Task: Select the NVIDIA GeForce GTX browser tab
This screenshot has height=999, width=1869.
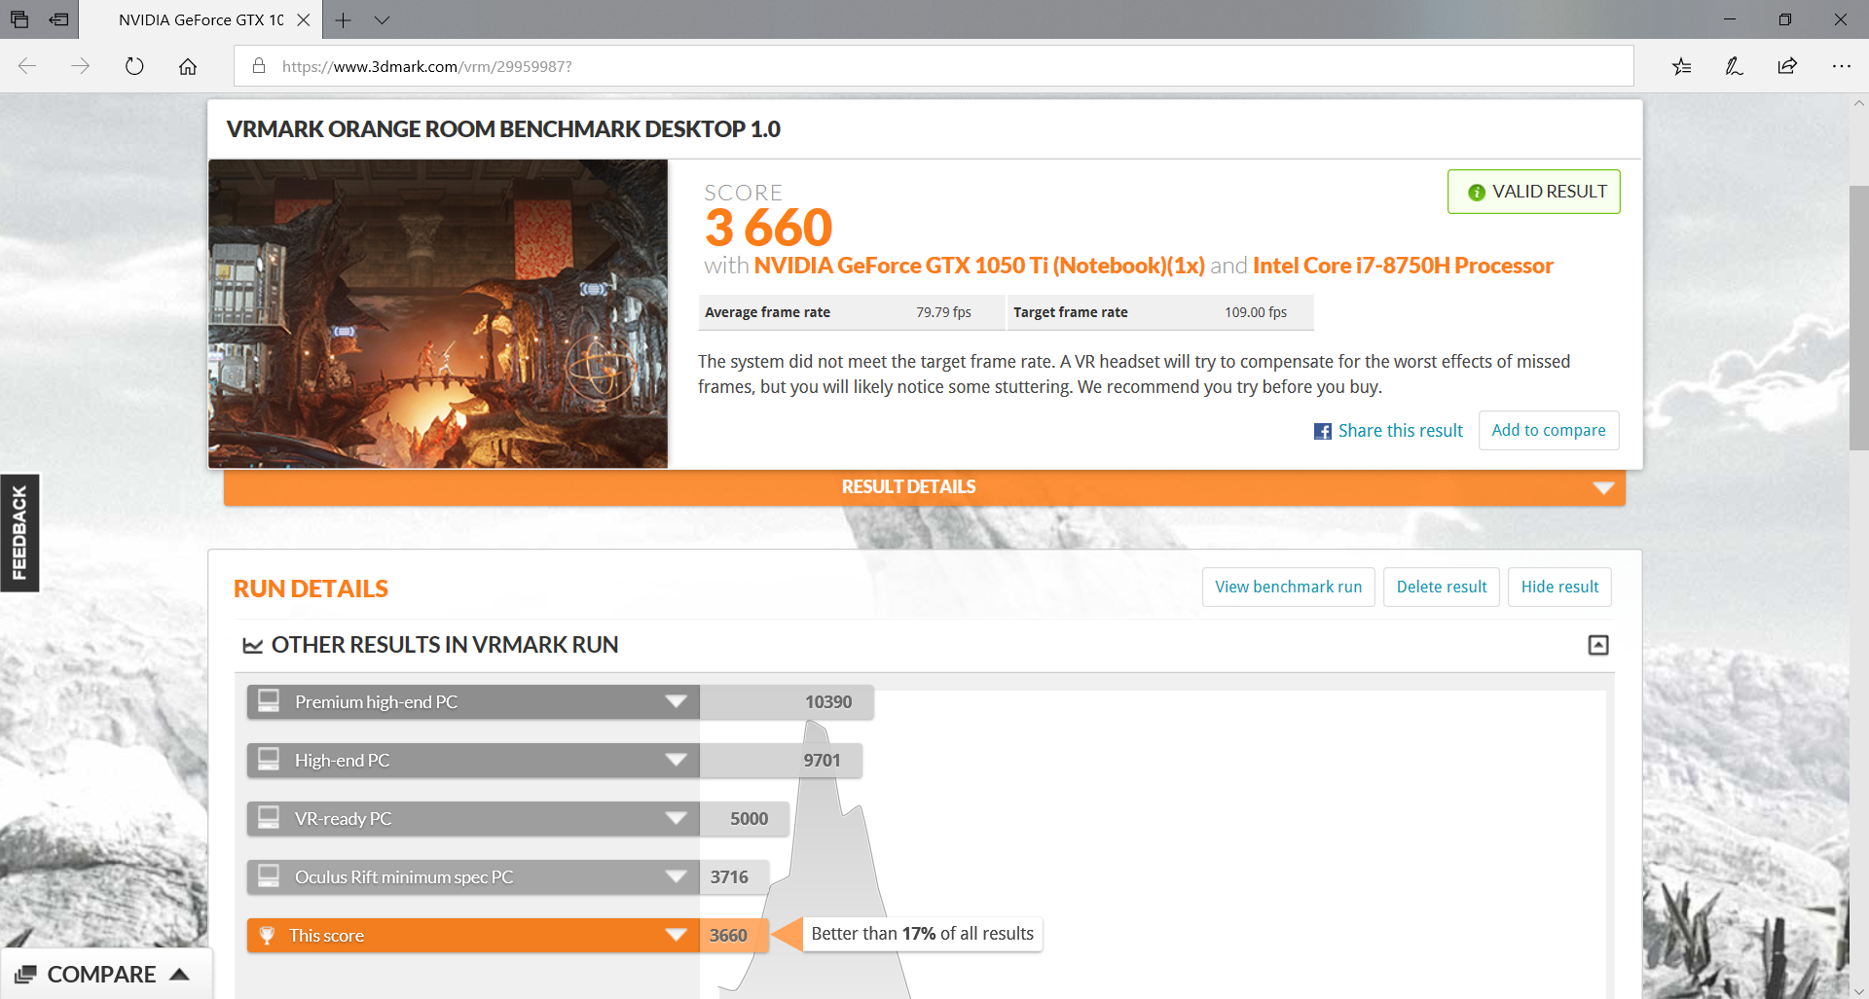Action: pos(201,19)
